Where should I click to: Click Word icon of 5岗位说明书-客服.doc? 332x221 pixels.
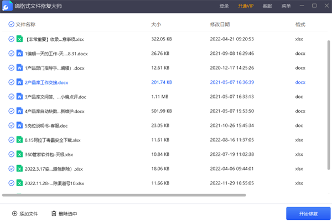coord(20,125)
